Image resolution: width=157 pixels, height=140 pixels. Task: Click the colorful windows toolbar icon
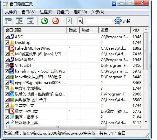[x=19, y=21]
